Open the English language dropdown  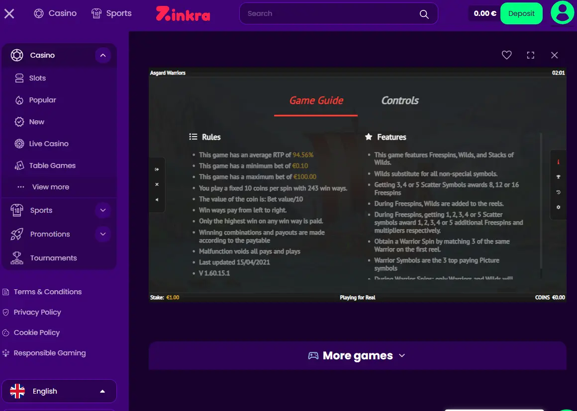59,391
